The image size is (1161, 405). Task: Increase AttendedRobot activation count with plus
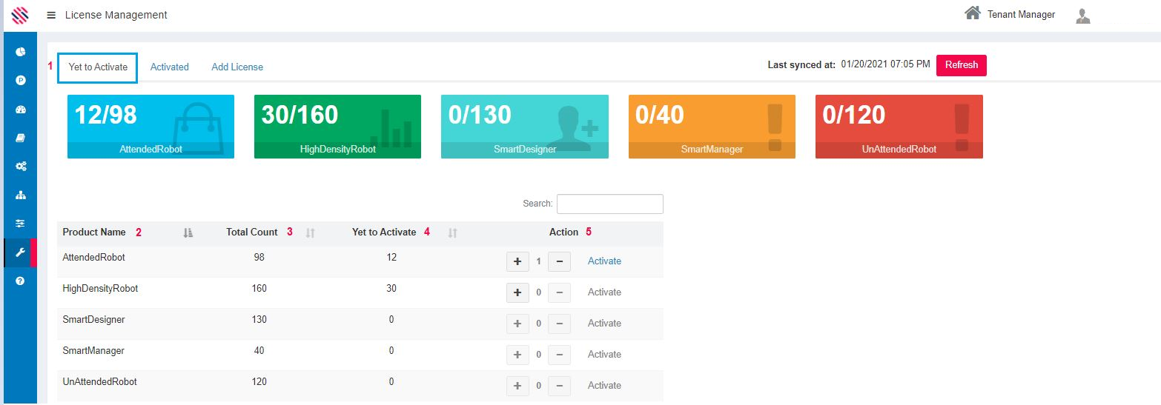coord(517,261)
